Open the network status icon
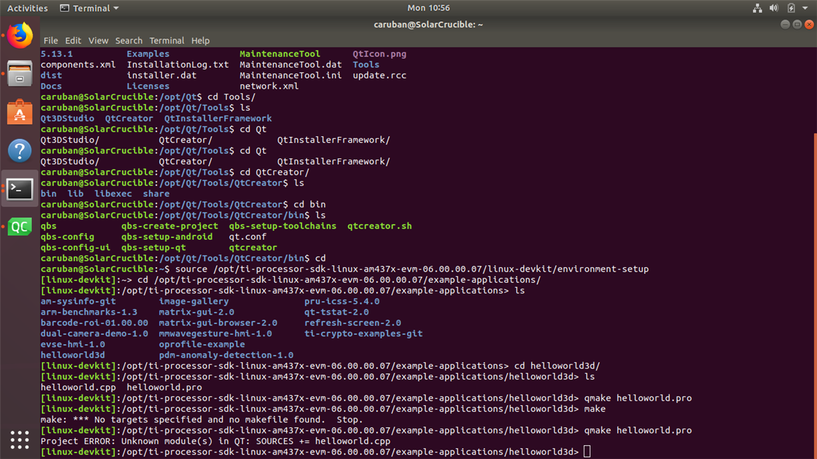The height and width of the screenshot is (459, 817). pyautogui.click(x=757, y=8)
